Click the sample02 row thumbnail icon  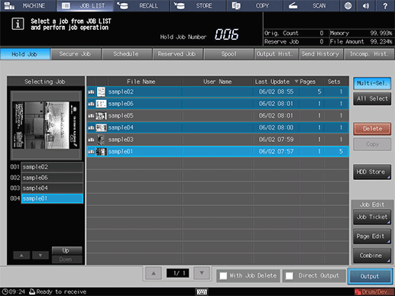pyautogui.click(x=101, y=92)
